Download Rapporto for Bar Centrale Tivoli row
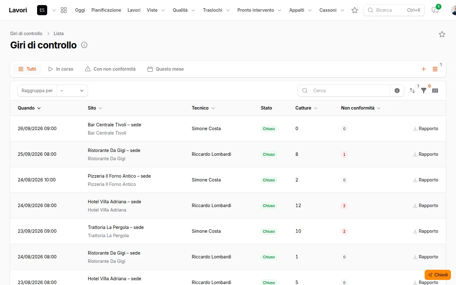 (x=426, y=129)
